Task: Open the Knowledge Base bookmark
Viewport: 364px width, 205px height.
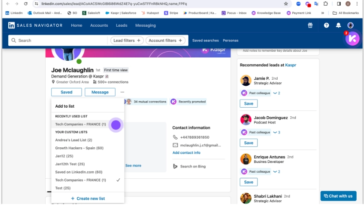Action: tap(266, 13)
